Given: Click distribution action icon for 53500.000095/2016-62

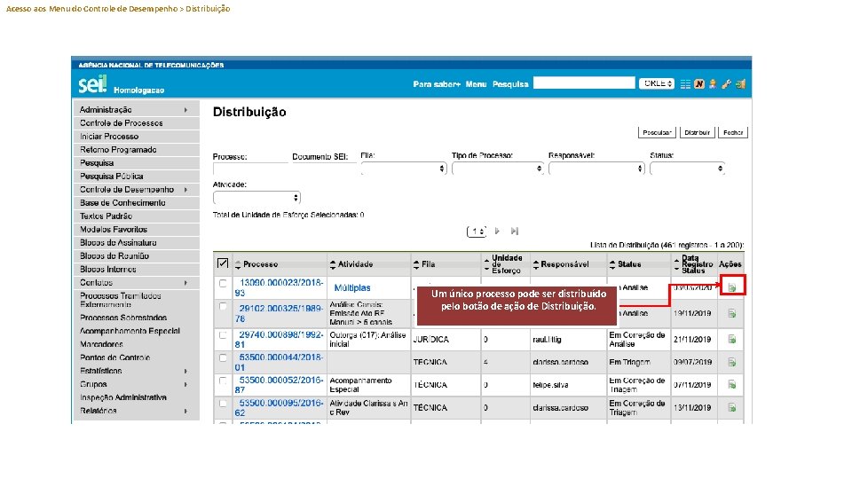Looking at the screenshot, I should click(x=732, y=407).
